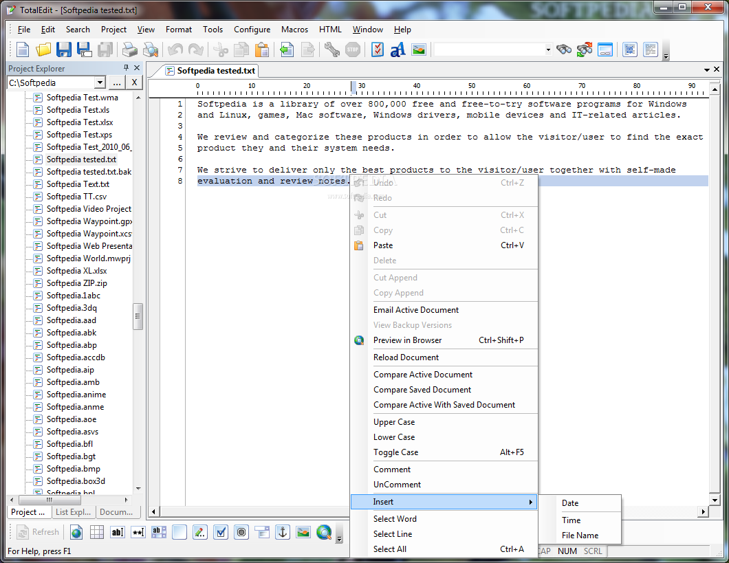
Task: Click the wrench tools icon
Action: click(332, 49)
